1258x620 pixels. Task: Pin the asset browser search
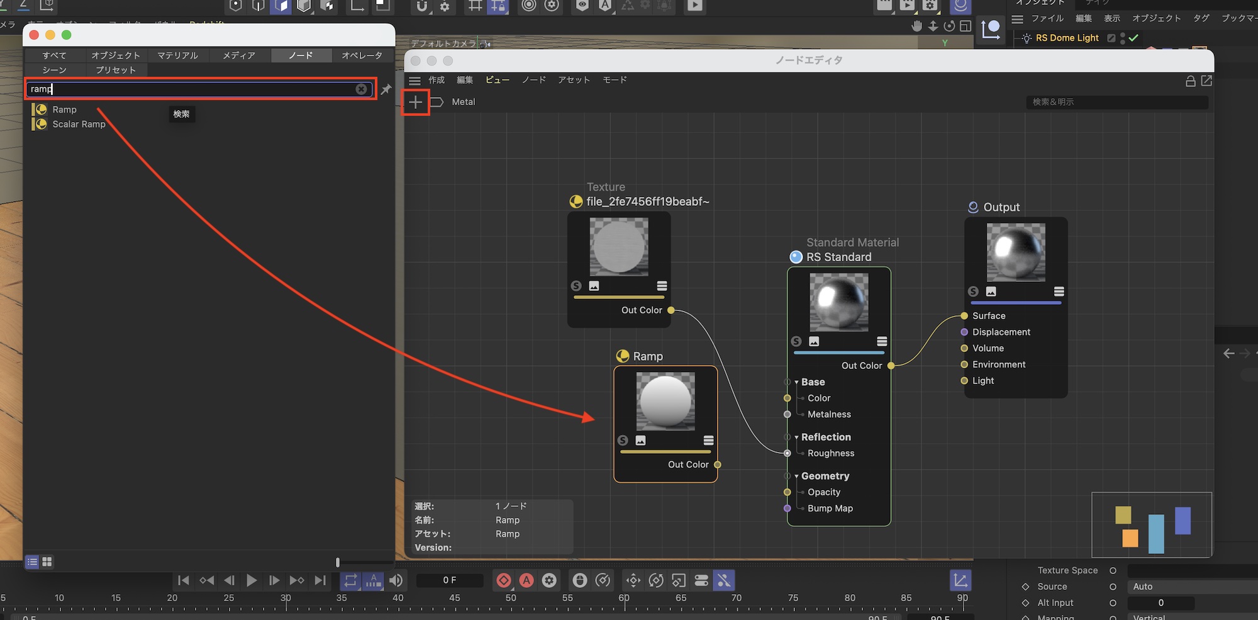pos(386,89)
